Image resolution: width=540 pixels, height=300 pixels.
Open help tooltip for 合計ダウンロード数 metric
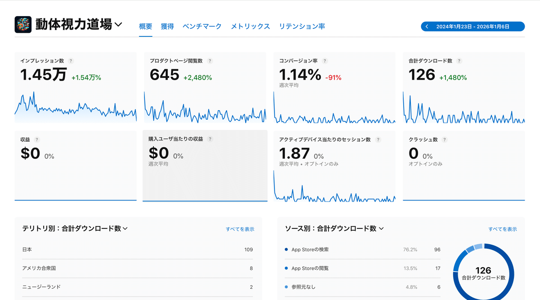click(x=459, y=61)
